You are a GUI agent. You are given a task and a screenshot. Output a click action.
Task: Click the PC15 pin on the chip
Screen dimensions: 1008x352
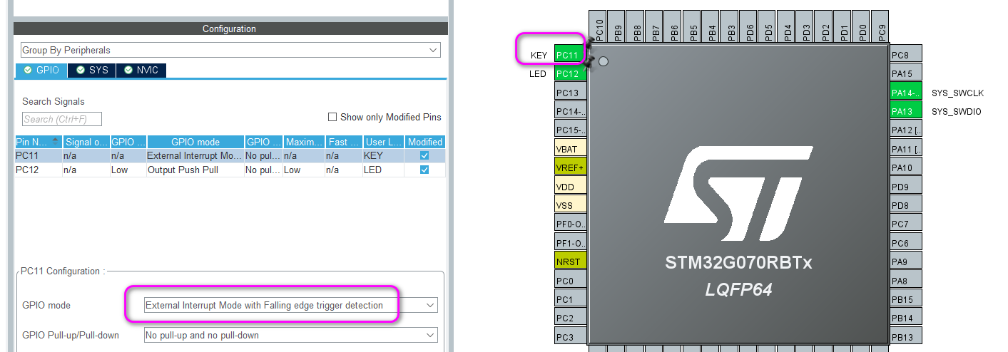click(570, 130)
